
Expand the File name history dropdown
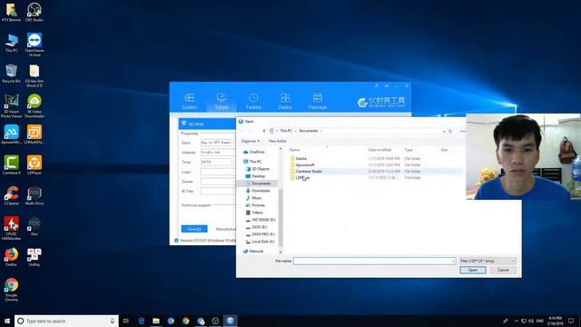tap(453, 261)
